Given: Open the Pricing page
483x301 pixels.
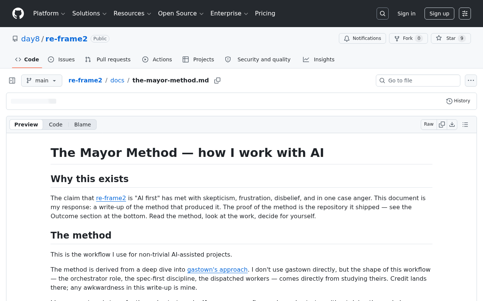Looking at the screenshot, I should point(265,14).
